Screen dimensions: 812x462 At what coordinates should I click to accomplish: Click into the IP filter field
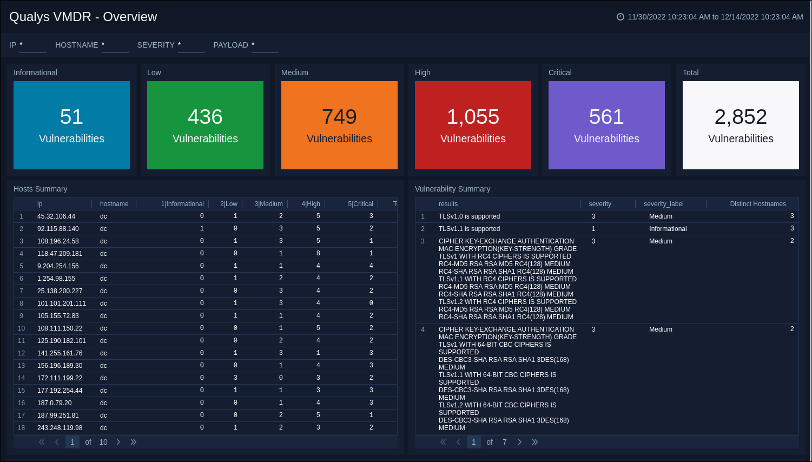point(32,49)
